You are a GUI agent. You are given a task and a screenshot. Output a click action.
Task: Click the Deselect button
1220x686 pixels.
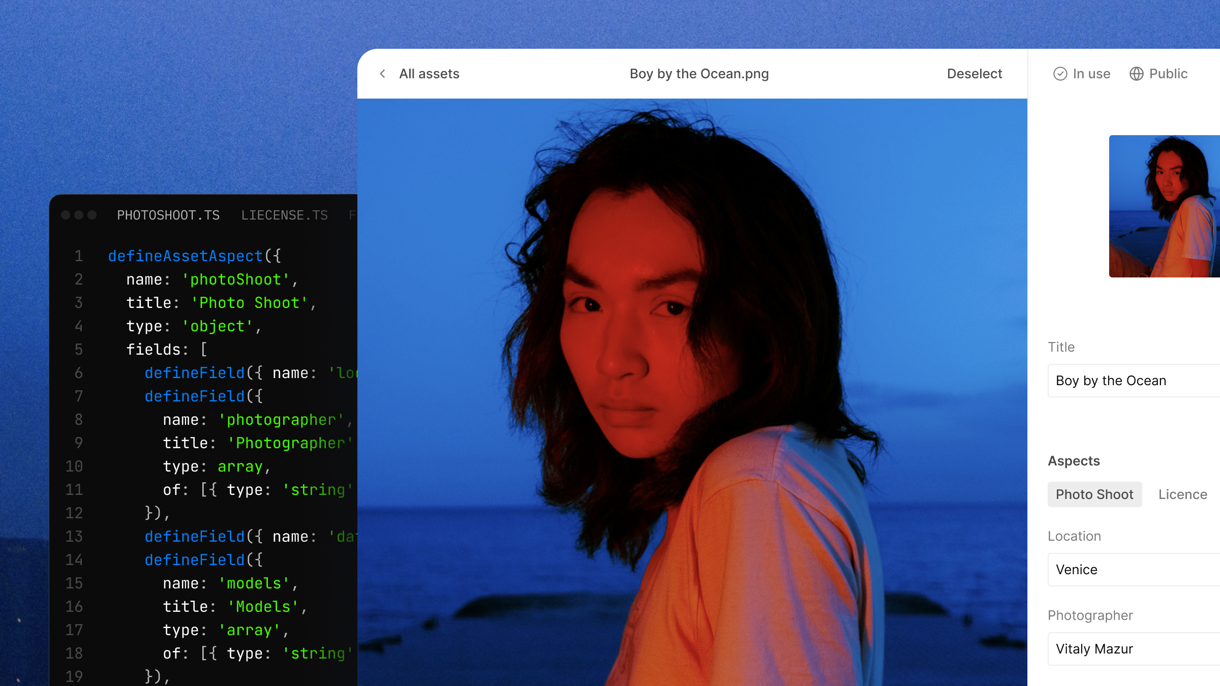pos(974,74)
